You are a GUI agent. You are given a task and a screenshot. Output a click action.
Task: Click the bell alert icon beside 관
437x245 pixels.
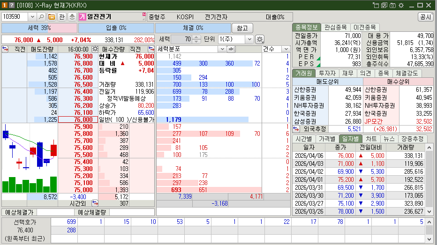coord(72,17)
